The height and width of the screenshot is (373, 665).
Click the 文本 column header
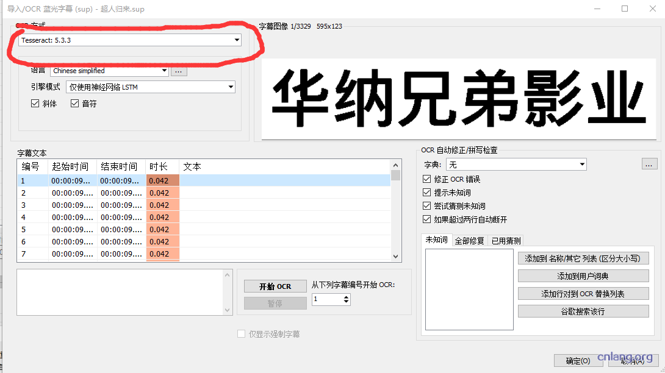[x=284, y=166]
